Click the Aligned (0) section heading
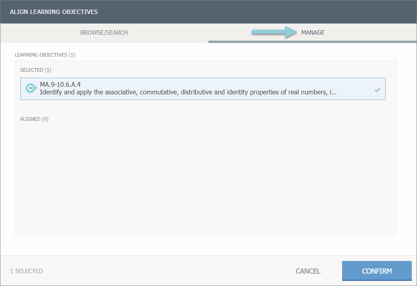The image size is (417, 286). tap(34, 119)
